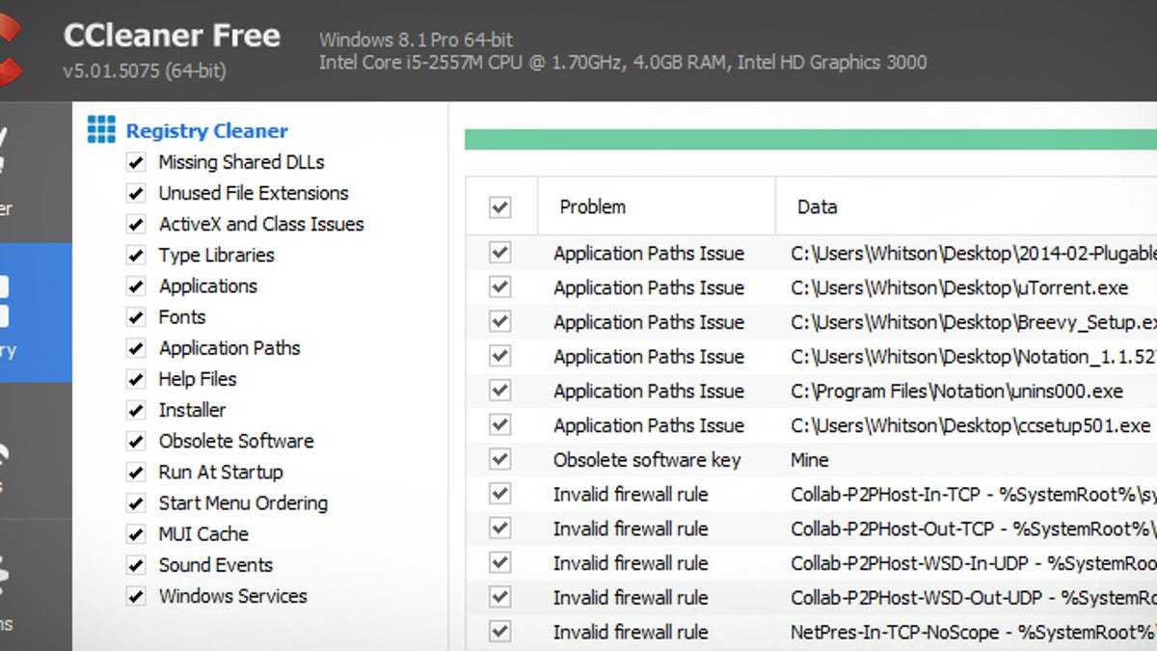Select the Notation_1.1.52 desktop path entry

(974, 357)
